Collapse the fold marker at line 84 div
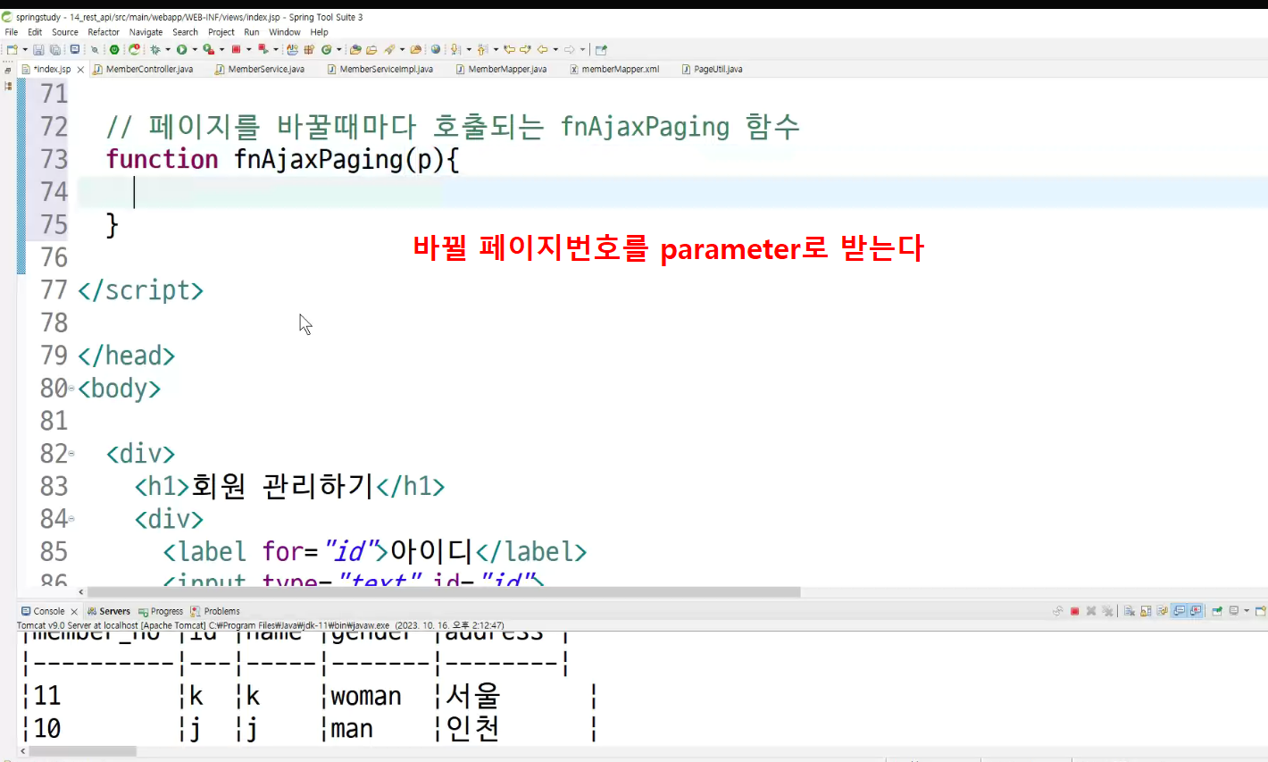 pos(71,519)
